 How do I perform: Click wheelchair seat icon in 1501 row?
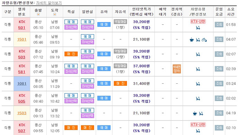pyautogui.click(x=198, y=40)
